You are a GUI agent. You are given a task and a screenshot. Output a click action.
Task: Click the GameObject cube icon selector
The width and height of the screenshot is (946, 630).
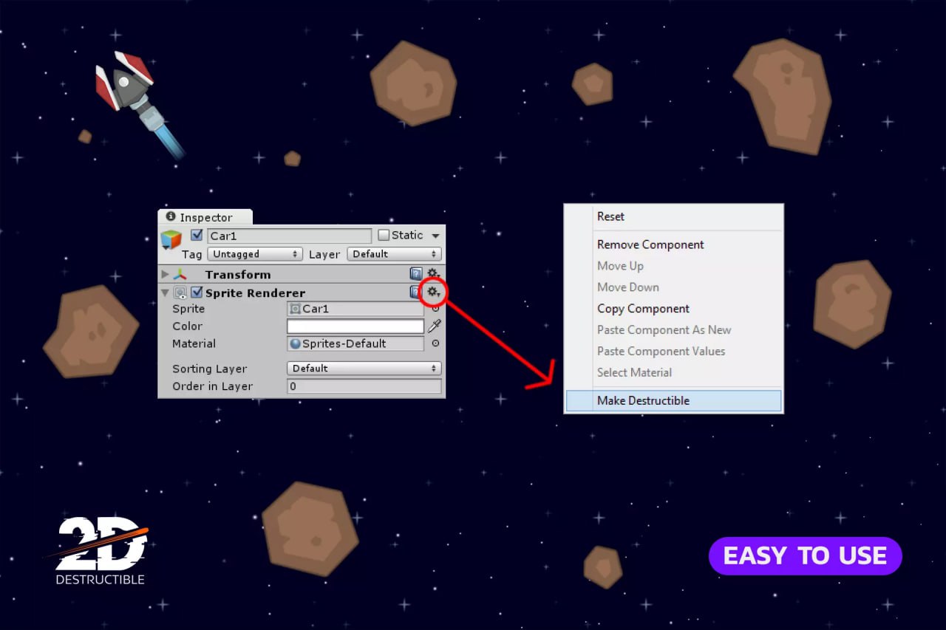point(171,240)
